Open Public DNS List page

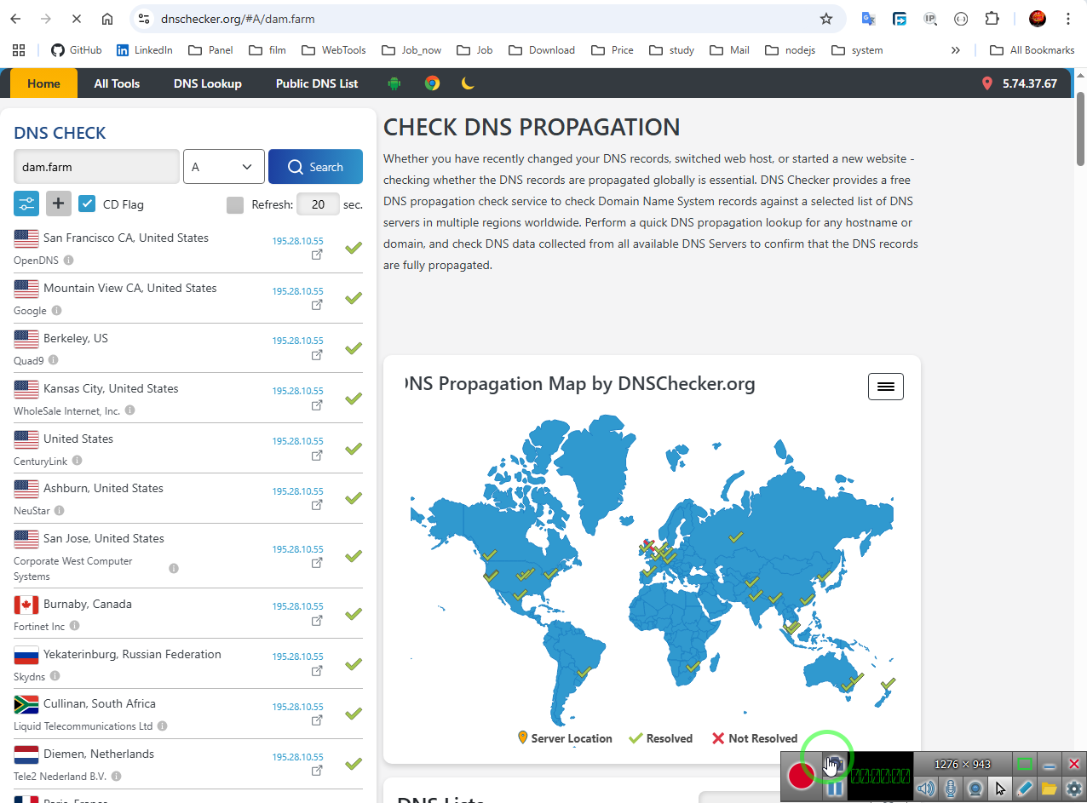[317, 83]
